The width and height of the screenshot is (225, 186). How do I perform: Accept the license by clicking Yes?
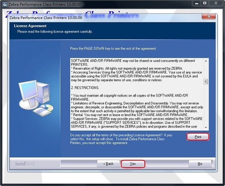tap(133, 164)
